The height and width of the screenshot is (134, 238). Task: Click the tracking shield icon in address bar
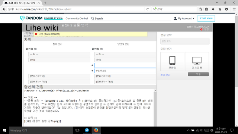pos(13,9)
